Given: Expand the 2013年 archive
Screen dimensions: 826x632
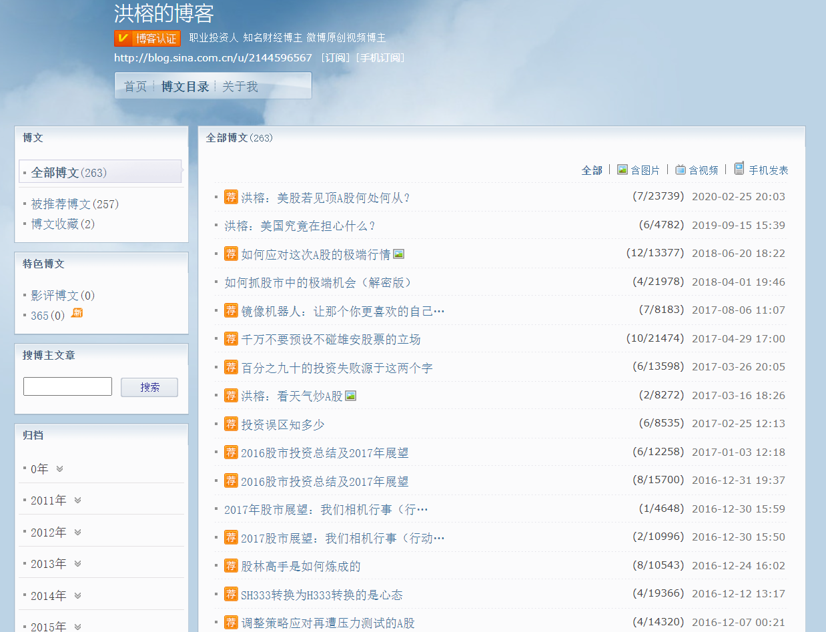Looking at the screenshot, I should [x=77, y=564].
